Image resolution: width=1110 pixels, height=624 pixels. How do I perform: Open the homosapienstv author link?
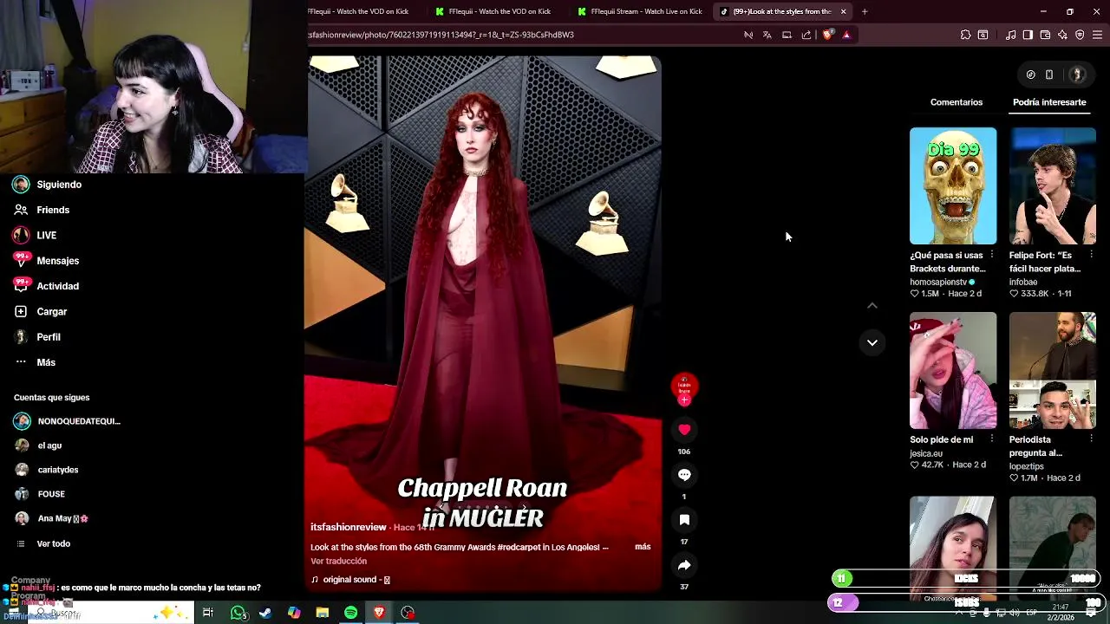pyautogui.click(x=938, y=282)
